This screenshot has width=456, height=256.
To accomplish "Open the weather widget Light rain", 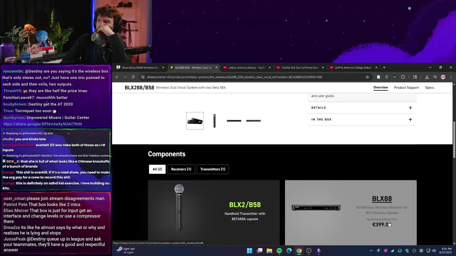I will point(126,251).
